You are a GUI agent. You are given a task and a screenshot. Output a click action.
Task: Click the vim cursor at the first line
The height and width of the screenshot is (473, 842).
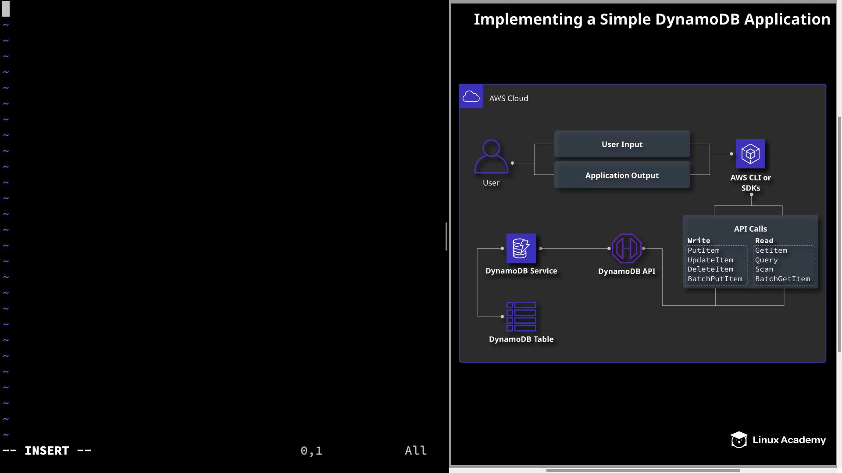[x=6, y=9]
